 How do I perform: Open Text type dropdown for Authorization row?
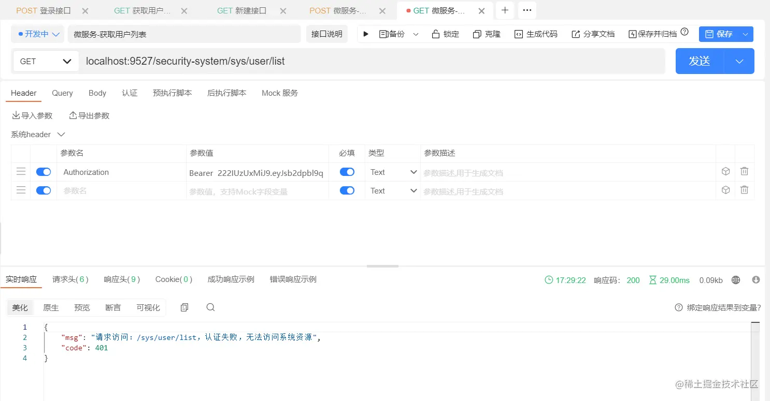coord(393,172)
